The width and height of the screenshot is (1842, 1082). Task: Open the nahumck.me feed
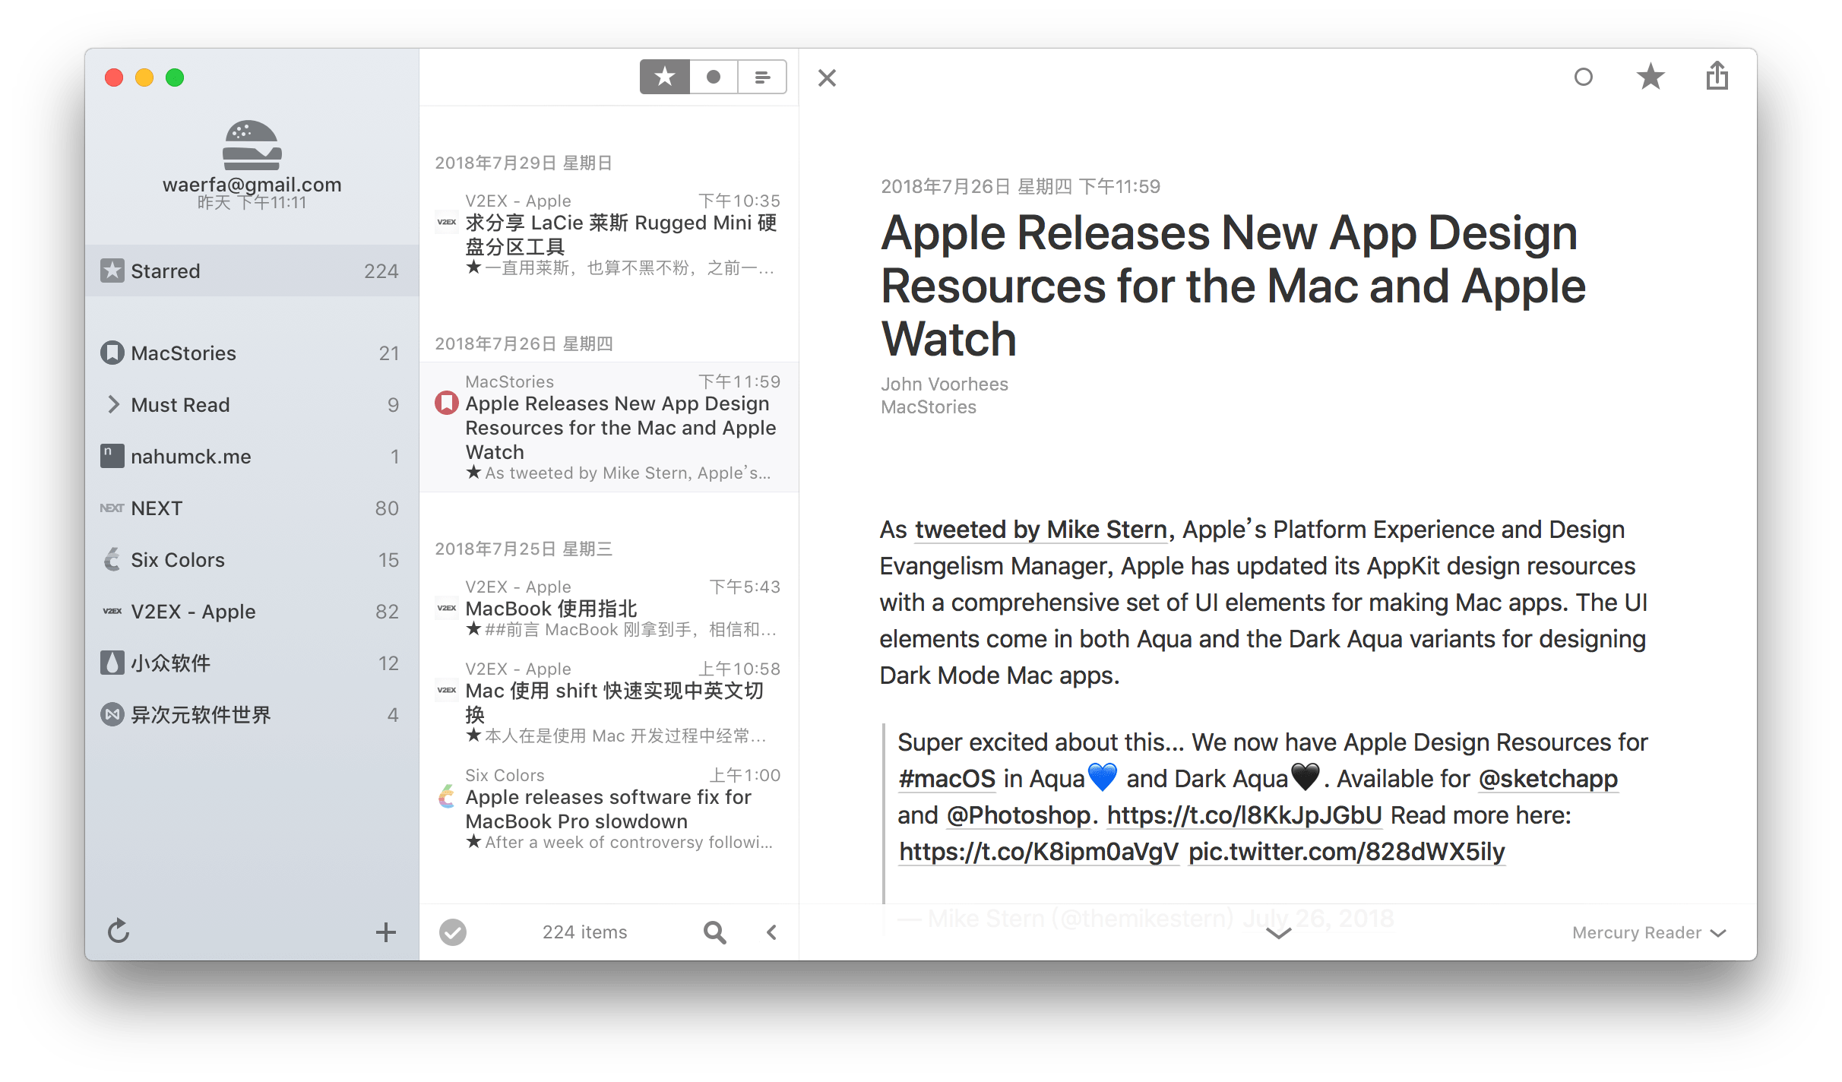pyautogui.click(x=252, y=456)
